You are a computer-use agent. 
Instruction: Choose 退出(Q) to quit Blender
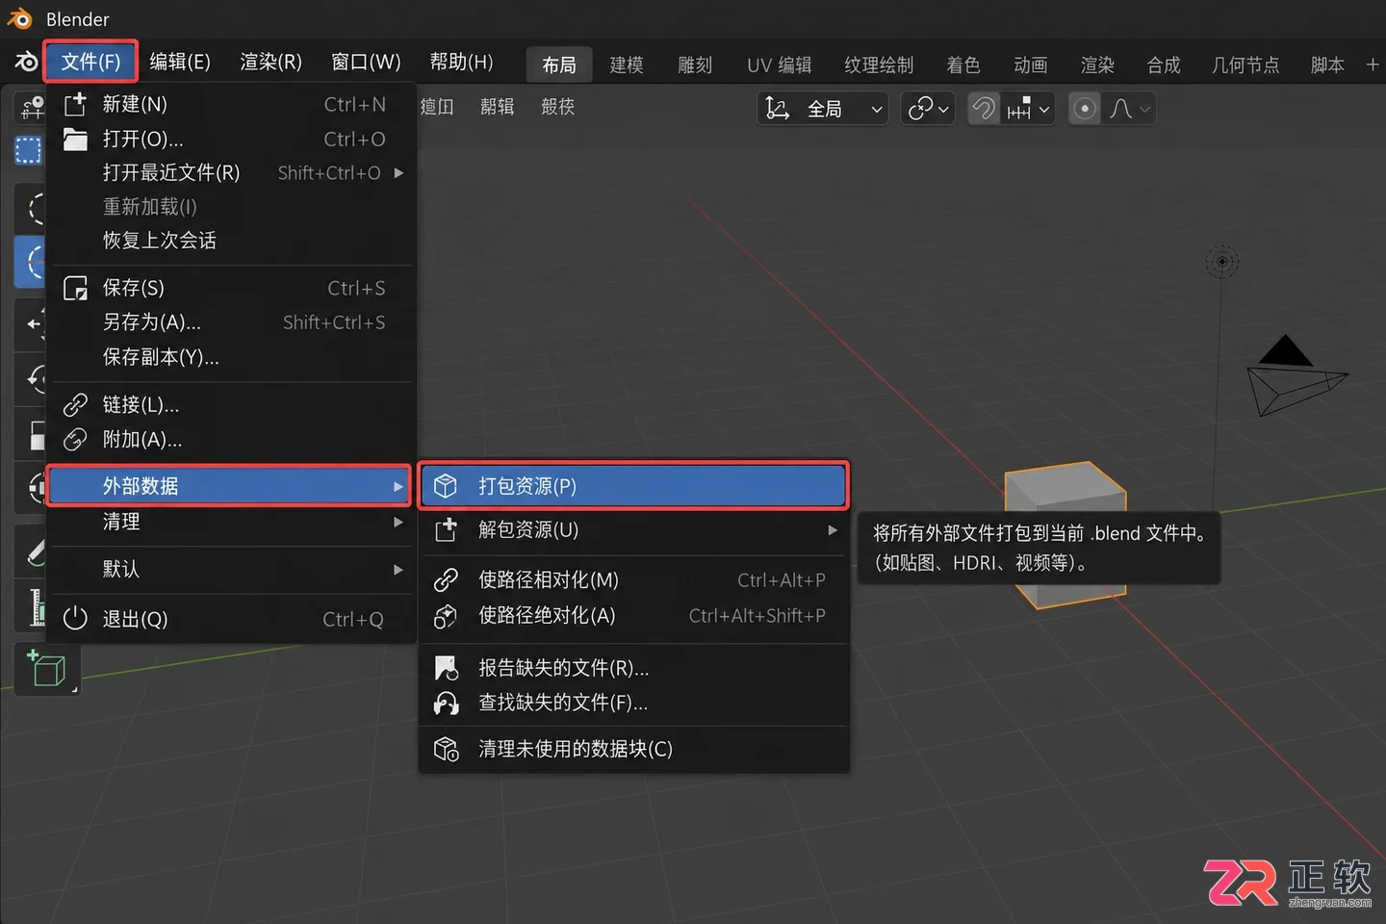(x=231, y=619)
